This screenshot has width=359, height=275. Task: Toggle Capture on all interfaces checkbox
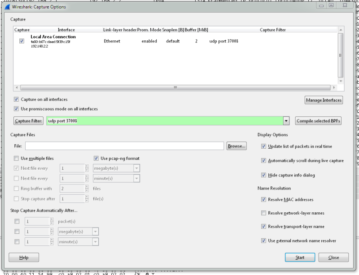pos(17,99)
